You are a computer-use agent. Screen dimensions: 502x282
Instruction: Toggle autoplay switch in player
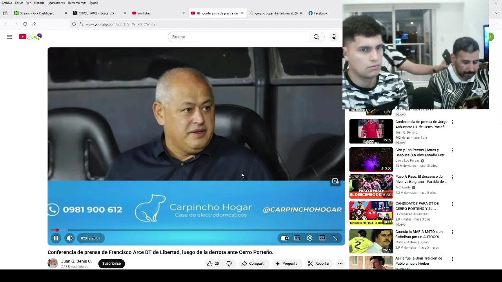(x=285, y=238)
